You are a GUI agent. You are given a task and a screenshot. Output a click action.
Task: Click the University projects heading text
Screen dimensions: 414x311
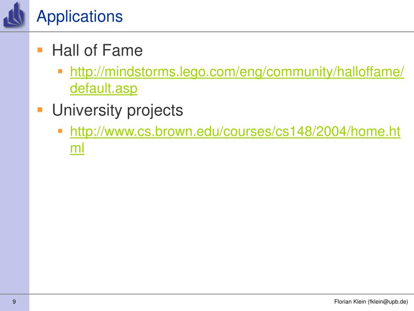tap(118, 110)
